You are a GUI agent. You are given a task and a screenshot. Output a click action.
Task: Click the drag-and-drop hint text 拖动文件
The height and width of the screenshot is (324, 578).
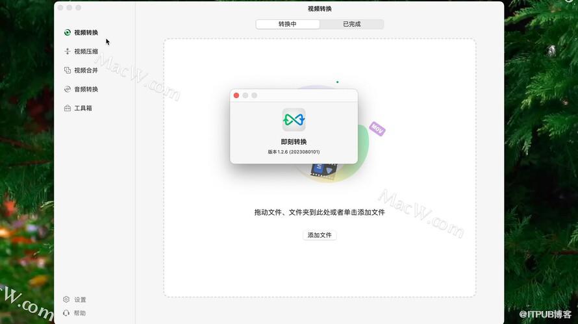click(x=320, y=212)
